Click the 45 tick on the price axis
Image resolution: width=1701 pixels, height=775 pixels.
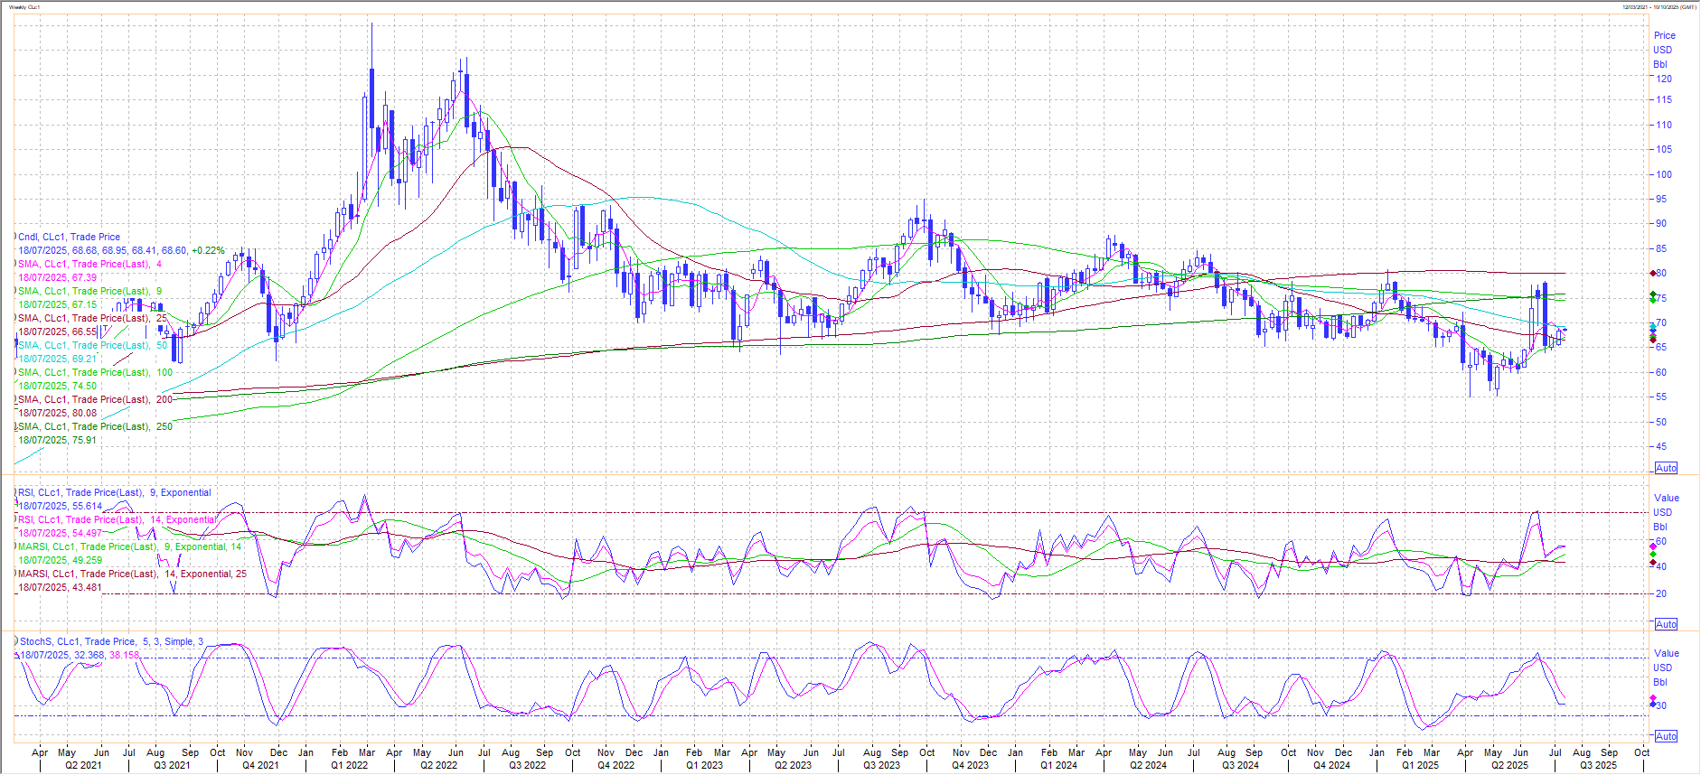(1661, 446)
